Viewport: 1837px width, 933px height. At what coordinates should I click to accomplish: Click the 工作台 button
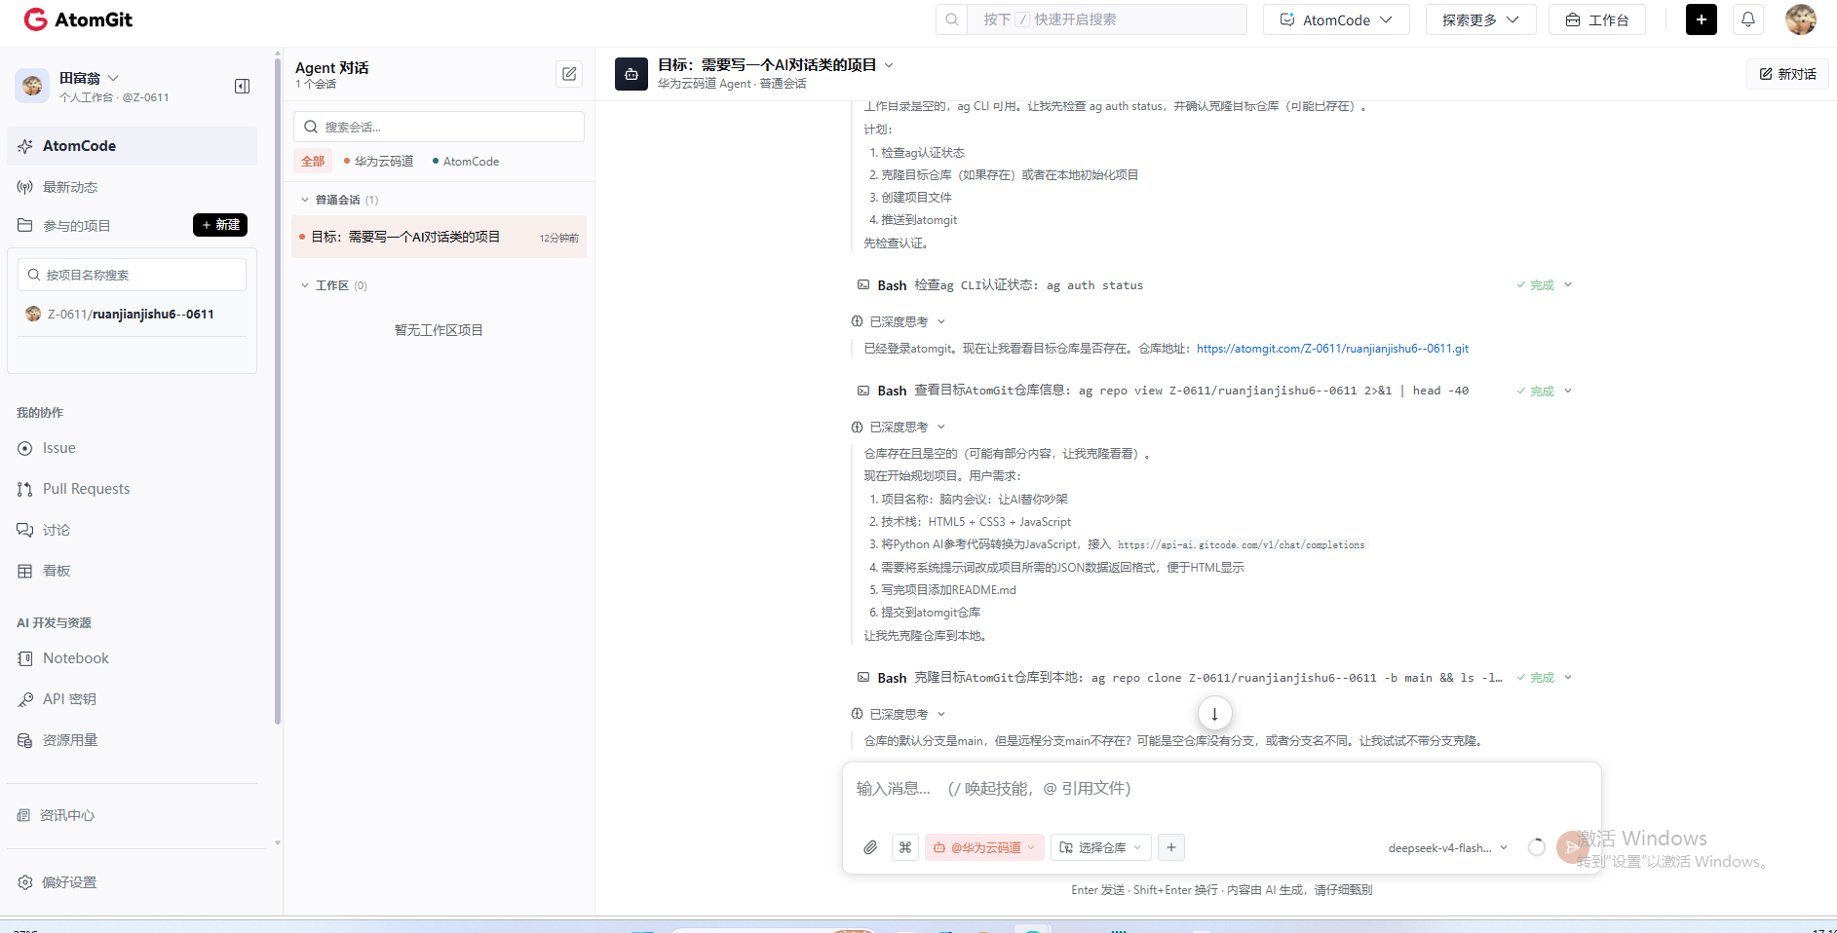point(1597,19)
